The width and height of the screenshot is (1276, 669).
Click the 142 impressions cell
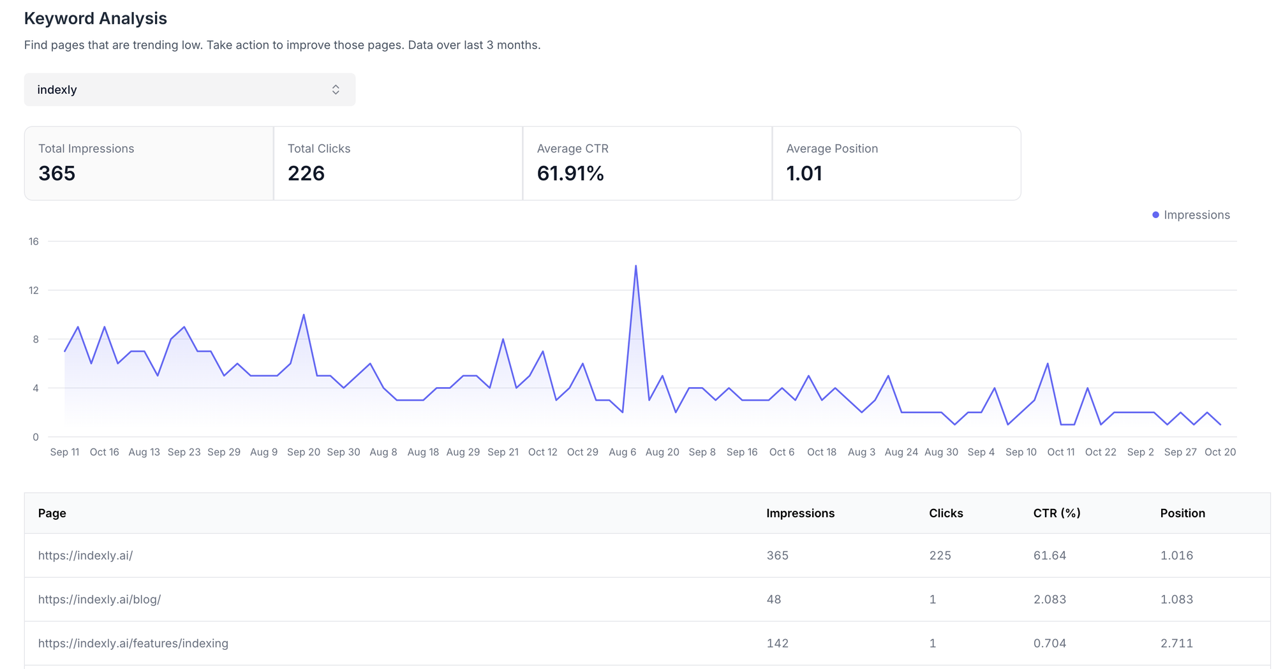777,643
